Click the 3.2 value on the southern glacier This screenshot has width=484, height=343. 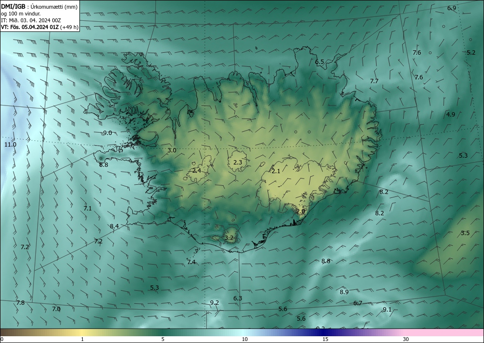pyautogui.click(x=229, y=238)
